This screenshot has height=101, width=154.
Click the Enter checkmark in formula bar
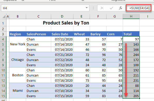coord(111,8)
